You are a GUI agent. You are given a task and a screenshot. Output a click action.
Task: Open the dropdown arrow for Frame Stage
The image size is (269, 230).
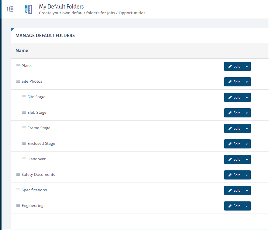pos(247,128)
